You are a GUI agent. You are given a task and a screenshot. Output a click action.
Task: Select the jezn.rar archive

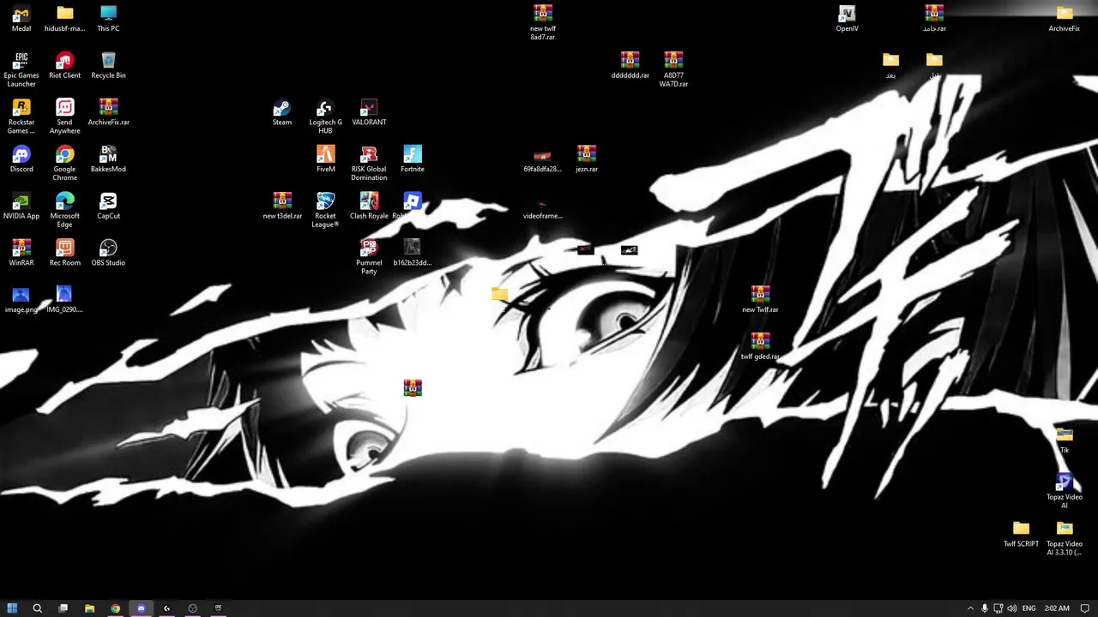(x=587, y=159)
